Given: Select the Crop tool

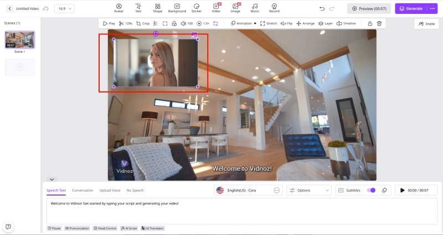Looking at the screenshot, I should click(x=143, y=23).
